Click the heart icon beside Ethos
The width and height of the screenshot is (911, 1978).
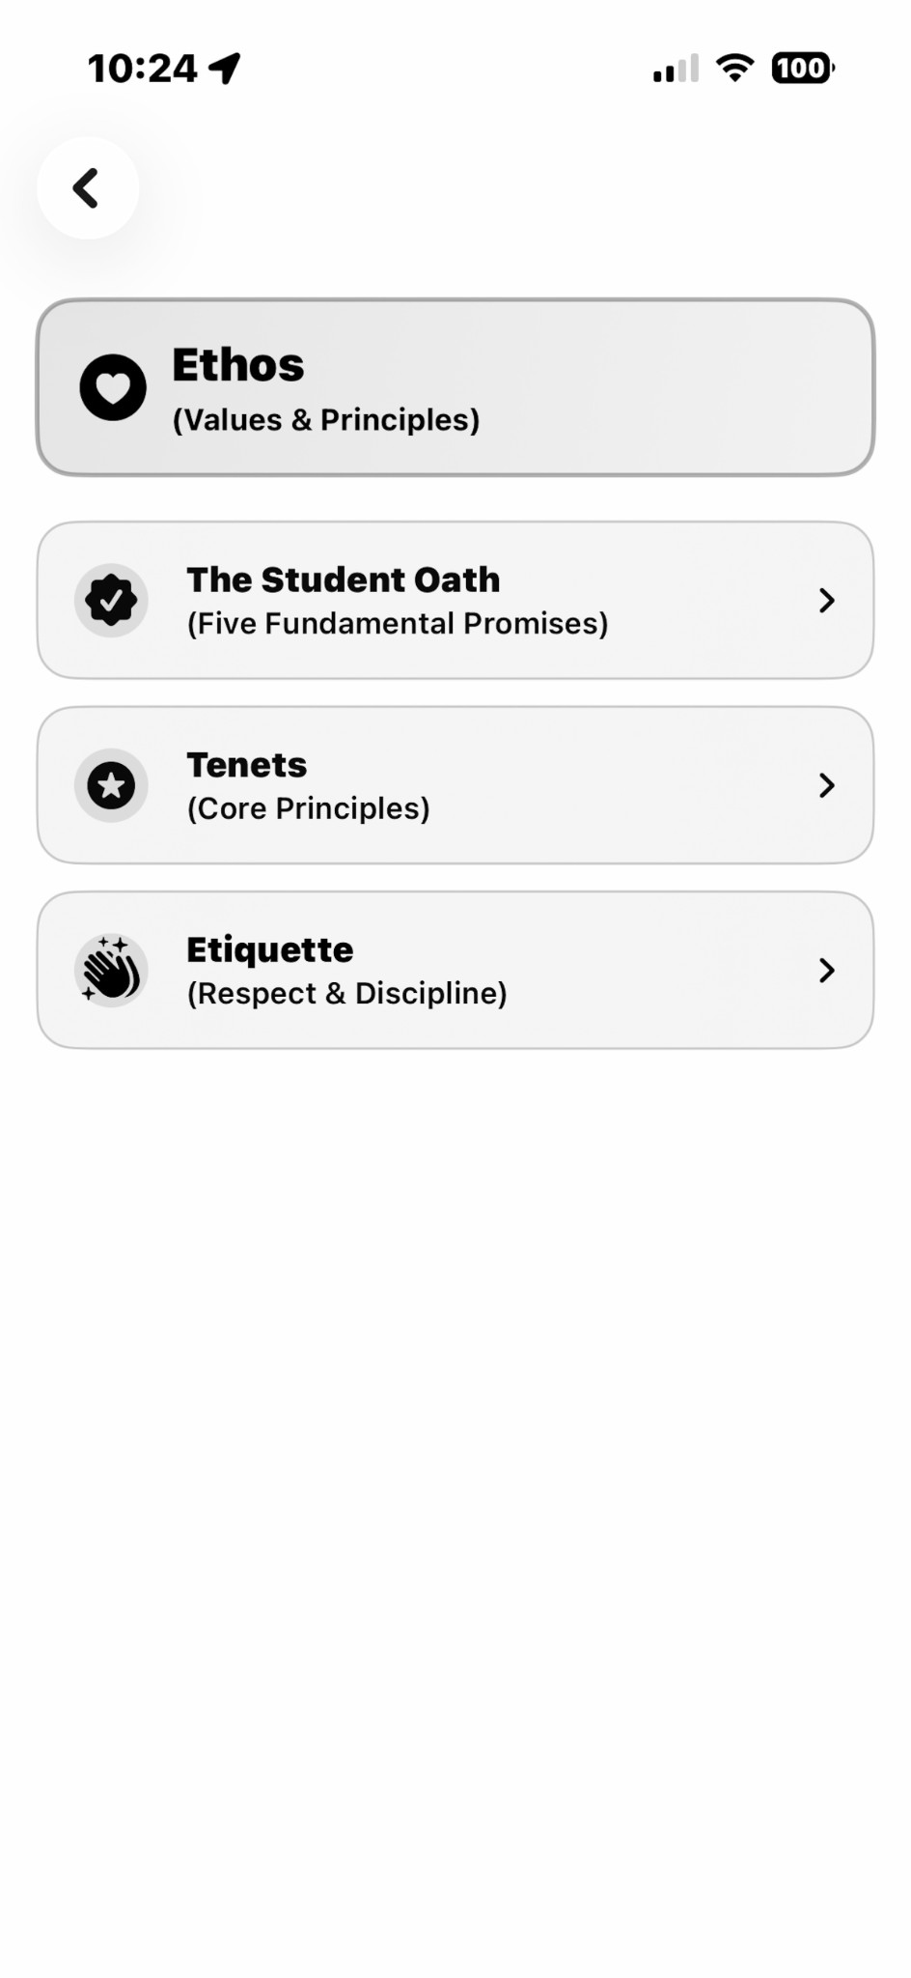113,387
